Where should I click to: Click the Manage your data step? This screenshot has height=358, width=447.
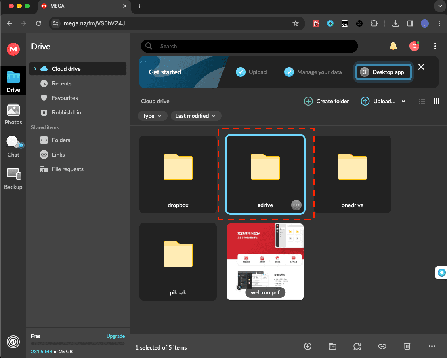313,72
